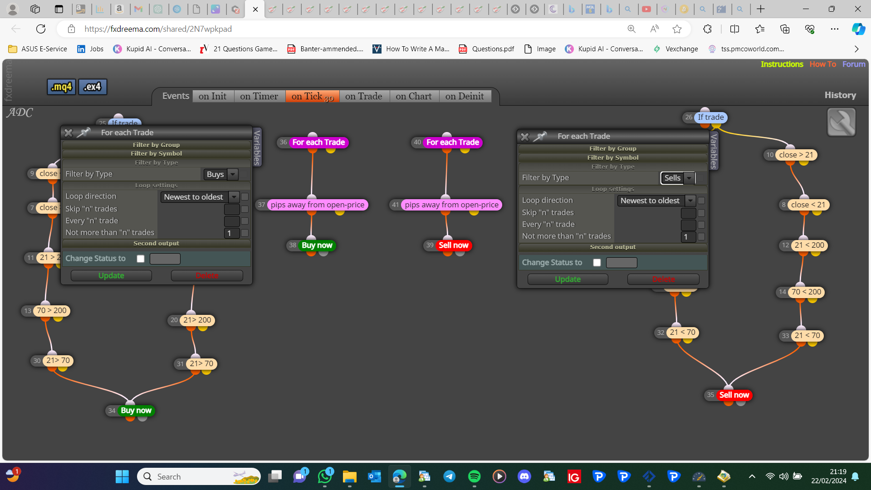The image size is (871, 490).
Task: Open Windows Start menu
Action: (122, 476)
